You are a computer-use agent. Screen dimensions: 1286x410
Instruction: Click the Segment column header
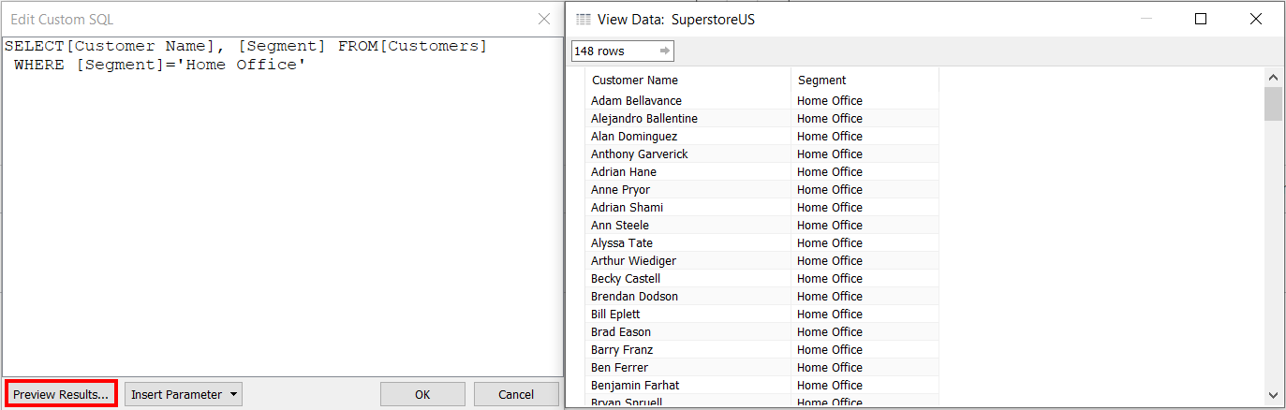(x=821, y=81)
